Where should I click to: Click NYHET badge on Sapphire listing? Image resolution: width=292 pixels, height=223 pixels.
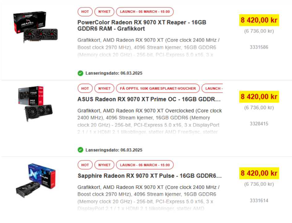point(104,165)
